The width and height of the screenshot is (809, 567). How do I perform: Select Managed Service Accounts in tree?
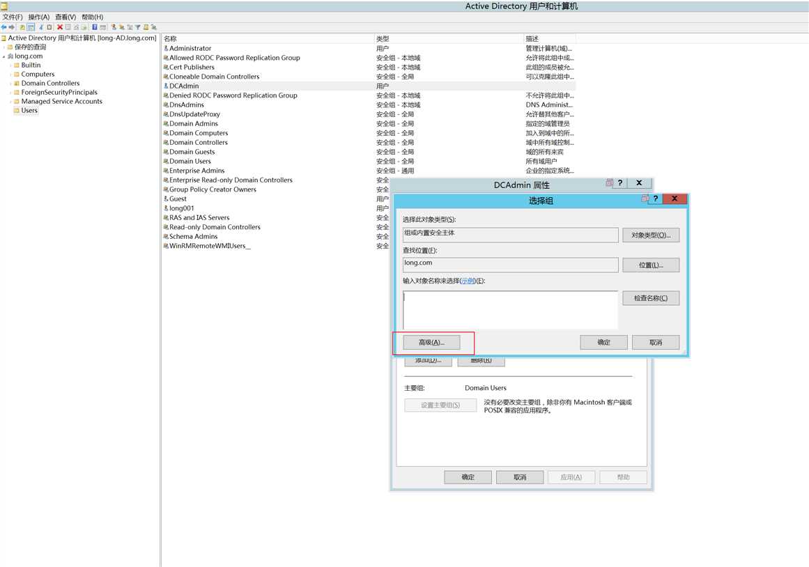[62, 101]
